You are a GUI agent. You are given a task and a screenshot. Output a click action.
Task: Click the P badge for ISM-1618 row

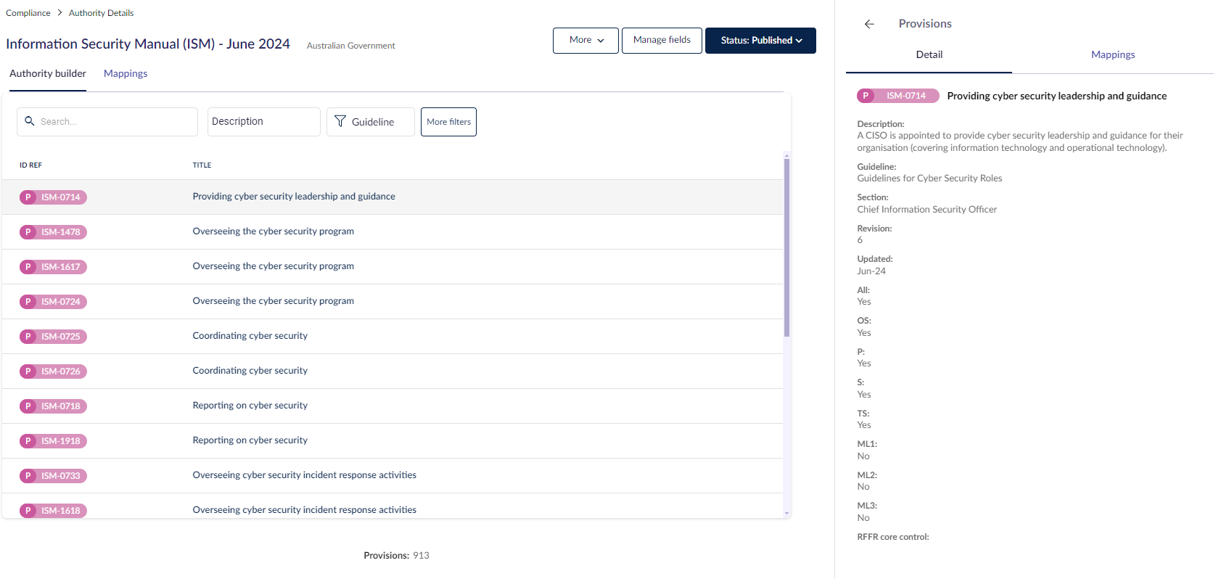(x=28, y=511)
